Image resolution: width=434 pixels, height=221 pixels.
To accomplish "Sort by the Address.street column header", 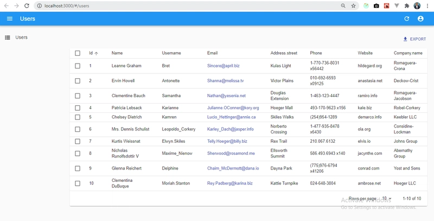I will [x=284, y=53].
